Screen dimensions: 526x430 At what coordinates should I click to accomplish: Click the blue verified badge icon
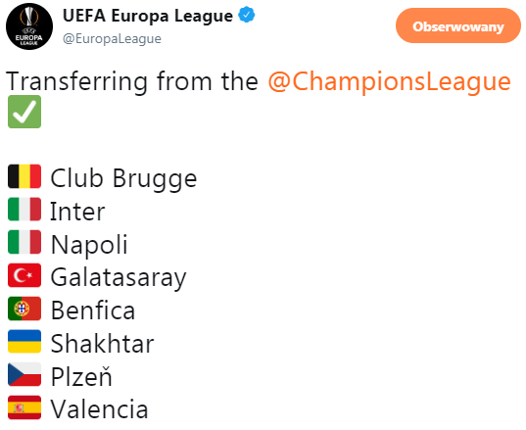coord(247,15)
